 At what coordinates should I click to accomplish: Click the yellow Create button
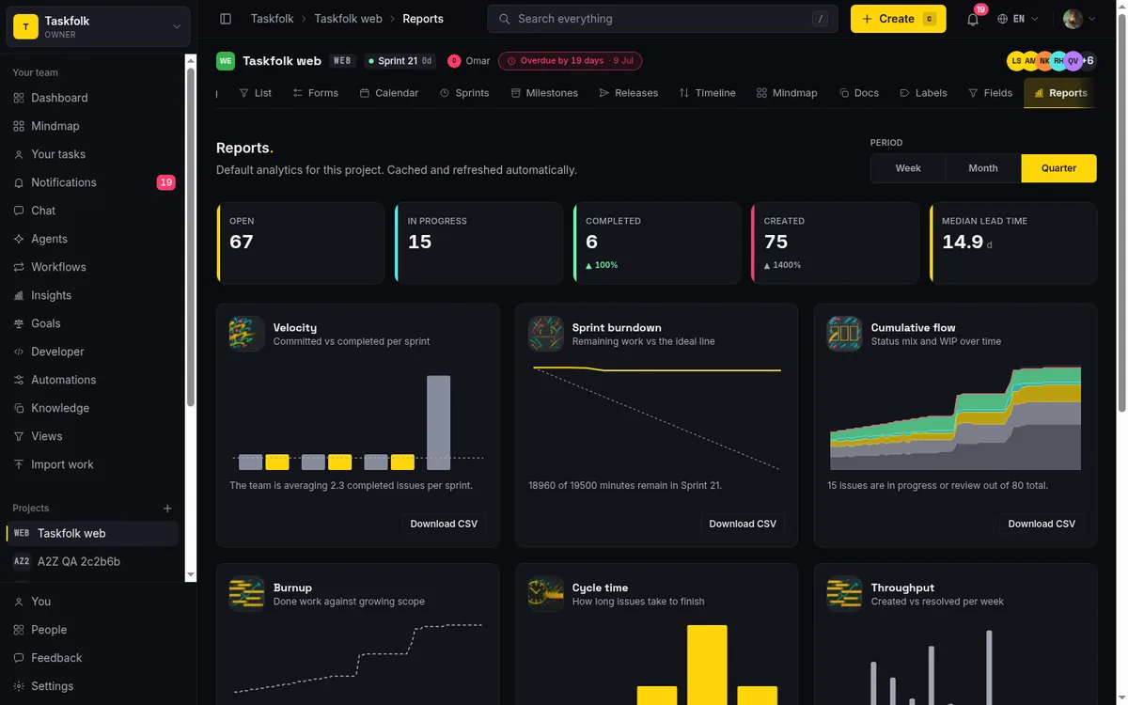(899, 19)
